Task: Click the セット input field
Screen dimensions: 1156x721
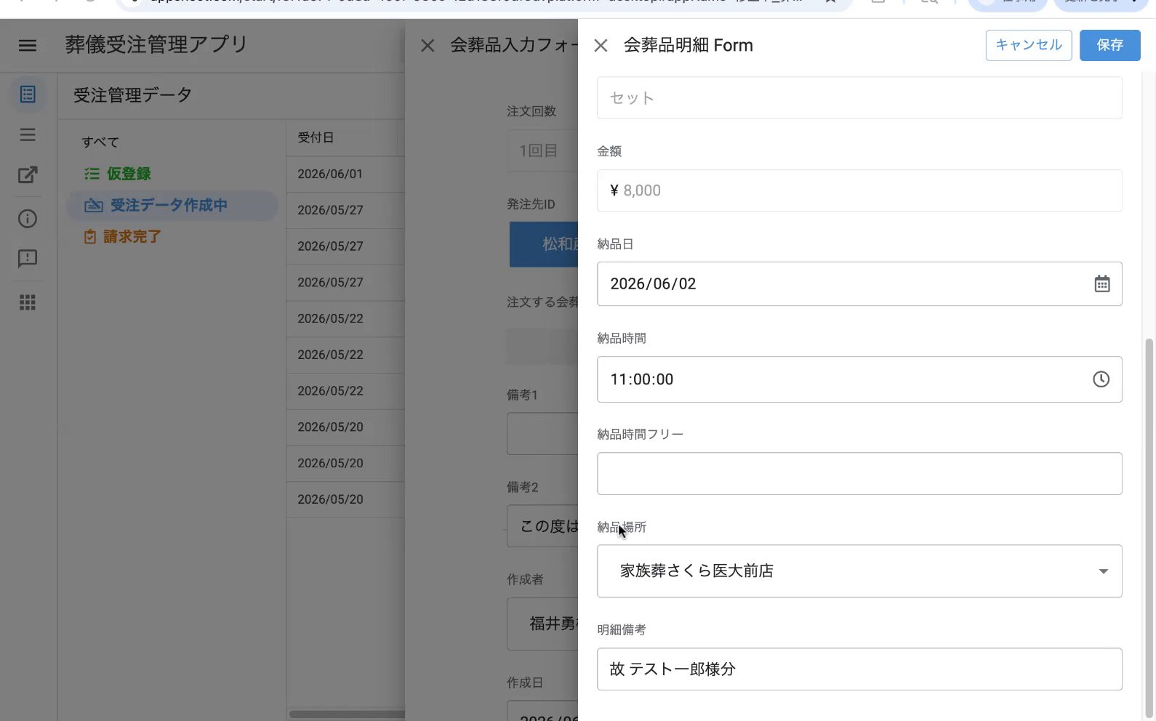Action: [859, 98]
